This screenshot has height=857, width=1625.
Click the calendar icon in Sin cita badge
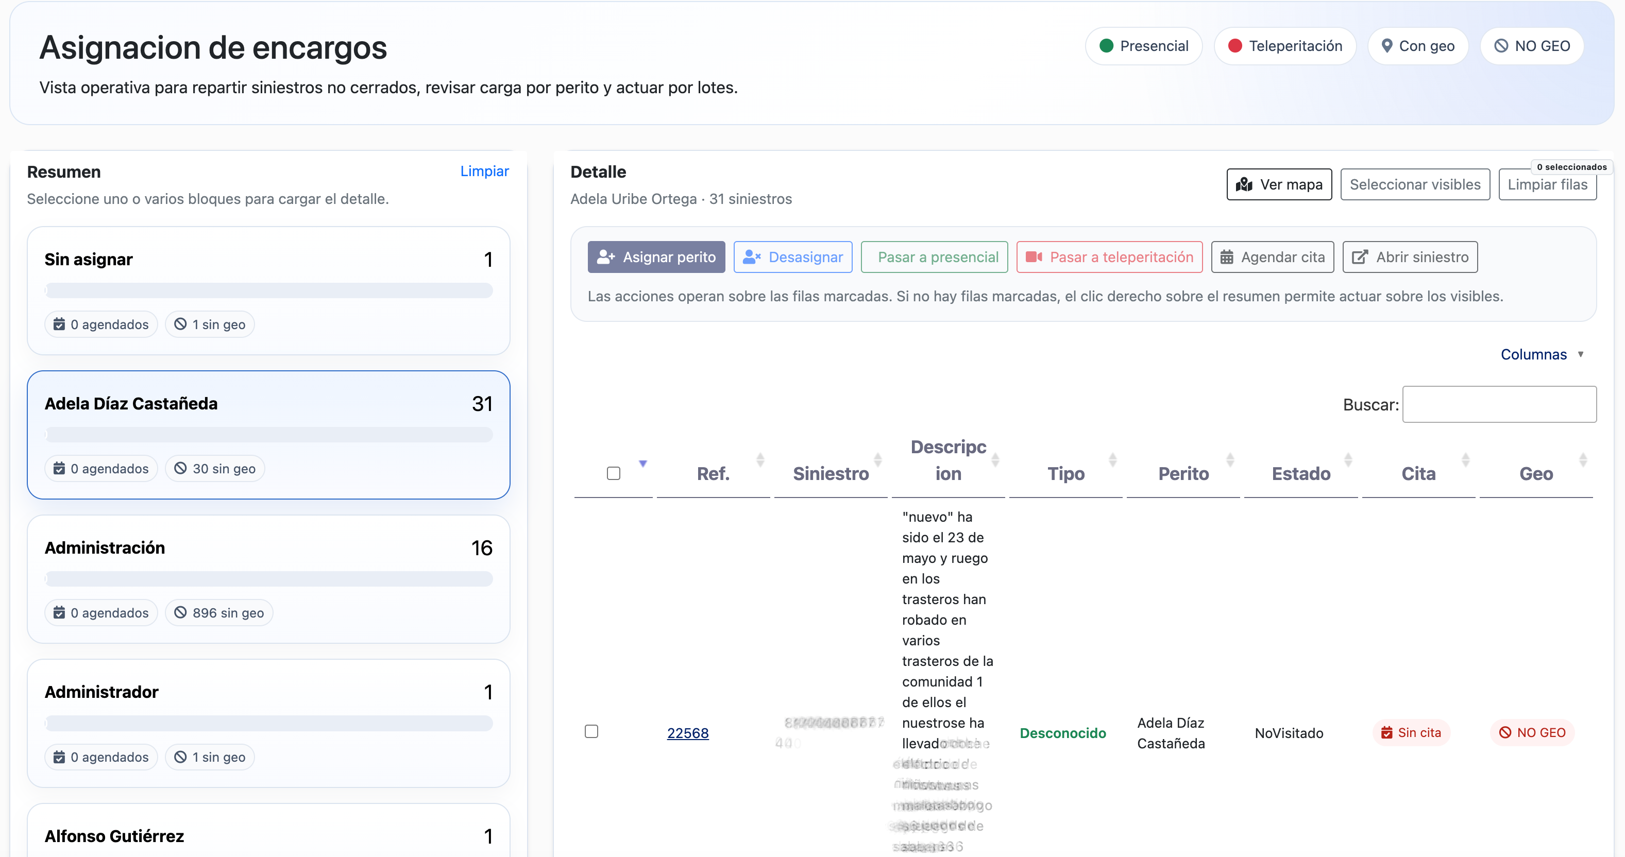coord(1386,732)
